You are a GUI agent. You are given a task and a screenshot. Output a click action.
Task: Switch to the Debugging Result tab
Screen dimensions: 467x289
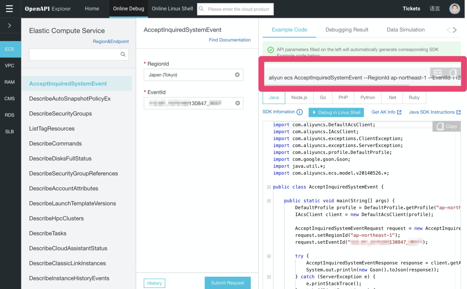(x=347, y=30)
